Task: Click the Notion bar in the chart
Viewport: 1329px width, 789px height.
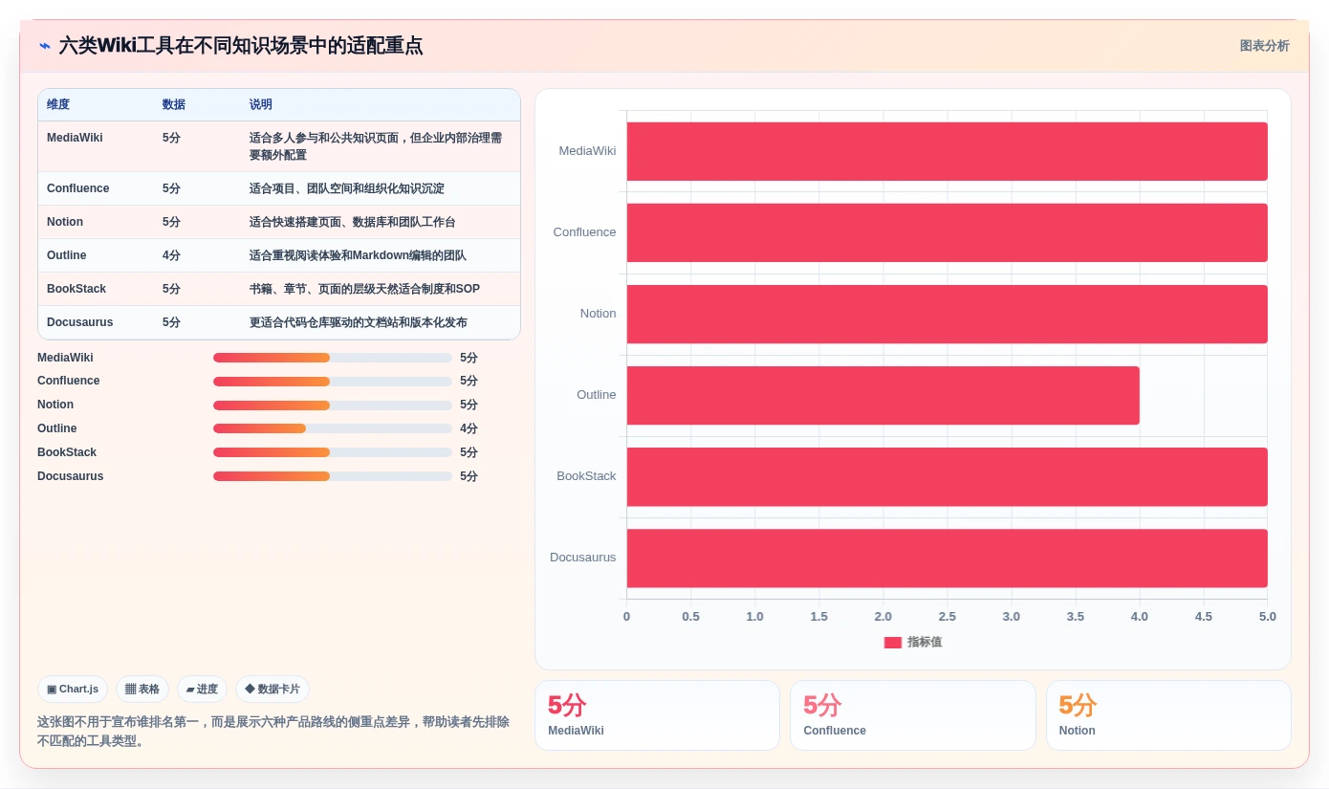Action: click(x=947, y=314)
